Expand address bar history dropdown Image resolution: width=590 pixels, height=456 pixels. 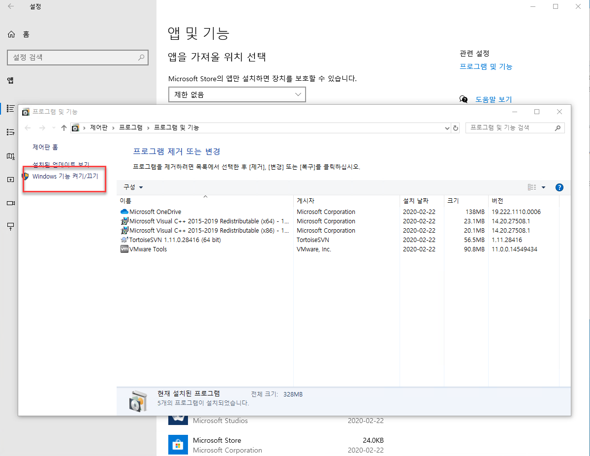[x=447, y=128]
